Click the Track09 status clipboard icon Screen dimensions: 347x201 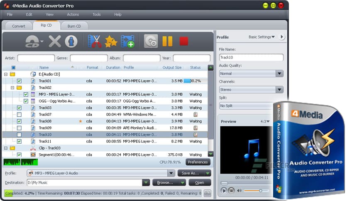coord(195,128)
